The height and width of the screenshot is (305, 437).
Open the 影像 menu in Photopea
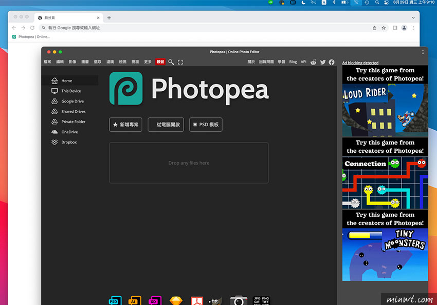[72, 62]
